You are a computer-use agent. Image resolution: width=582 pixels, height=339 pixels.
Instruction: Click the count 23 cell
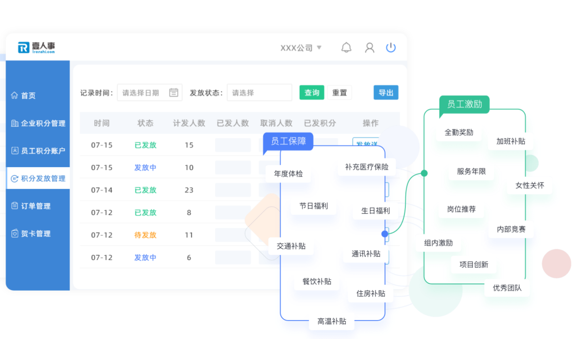pos(189,190)
